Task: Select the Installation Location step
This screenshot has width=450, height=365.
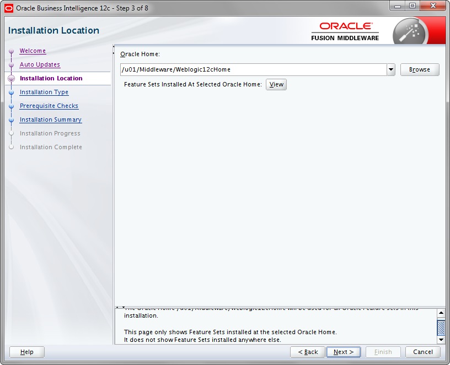Action: point(51,78)
